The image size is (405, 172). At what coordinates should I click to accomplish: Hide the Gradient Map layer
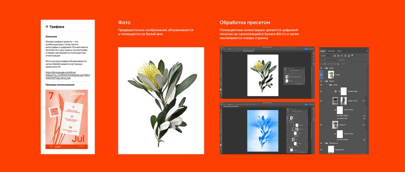coord(321,91)
